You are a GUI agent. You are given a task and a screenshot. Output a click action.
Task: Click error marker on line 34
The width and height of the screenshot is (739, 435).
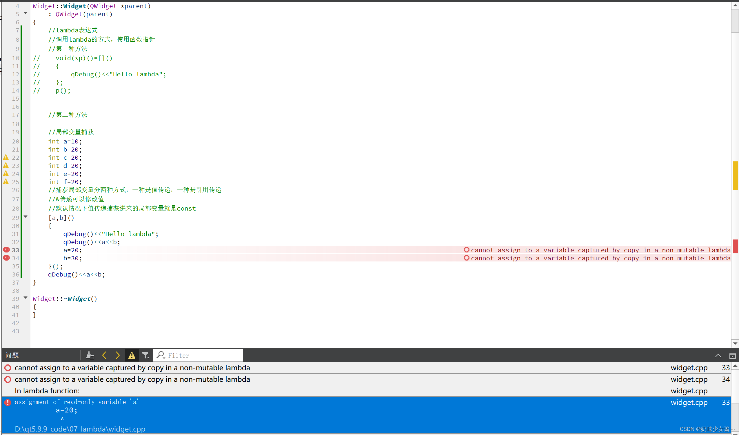pyautogui.click(x=6, y=258)
